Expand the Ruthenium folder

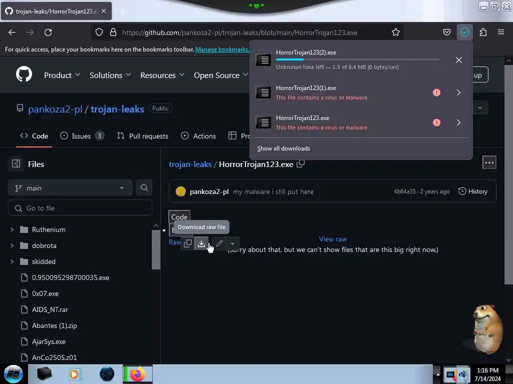[x=12, y=229]
